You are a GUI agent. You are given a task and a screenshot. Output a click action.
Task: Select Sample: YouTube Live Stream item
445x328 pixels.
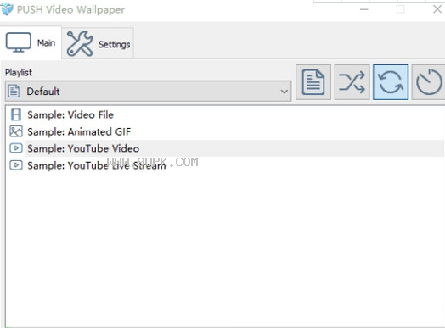pyautogui.click(x=97, y=165)
